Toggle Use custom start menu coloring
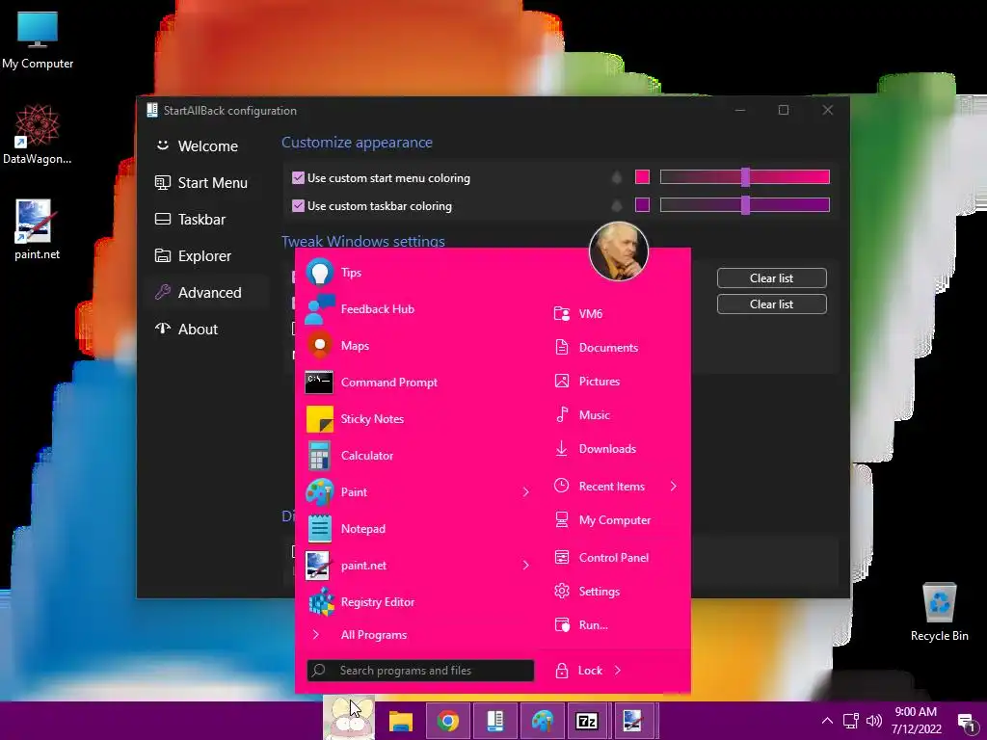The image size is (987, 740). (299, 178)
